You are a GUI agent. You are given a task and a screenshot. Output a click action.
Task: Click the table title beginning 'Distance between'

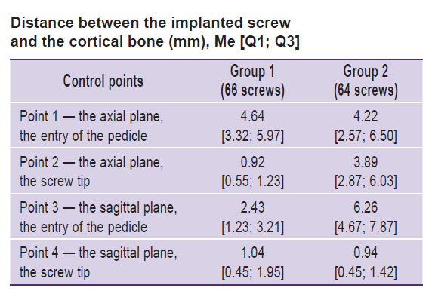coord(155,32)
